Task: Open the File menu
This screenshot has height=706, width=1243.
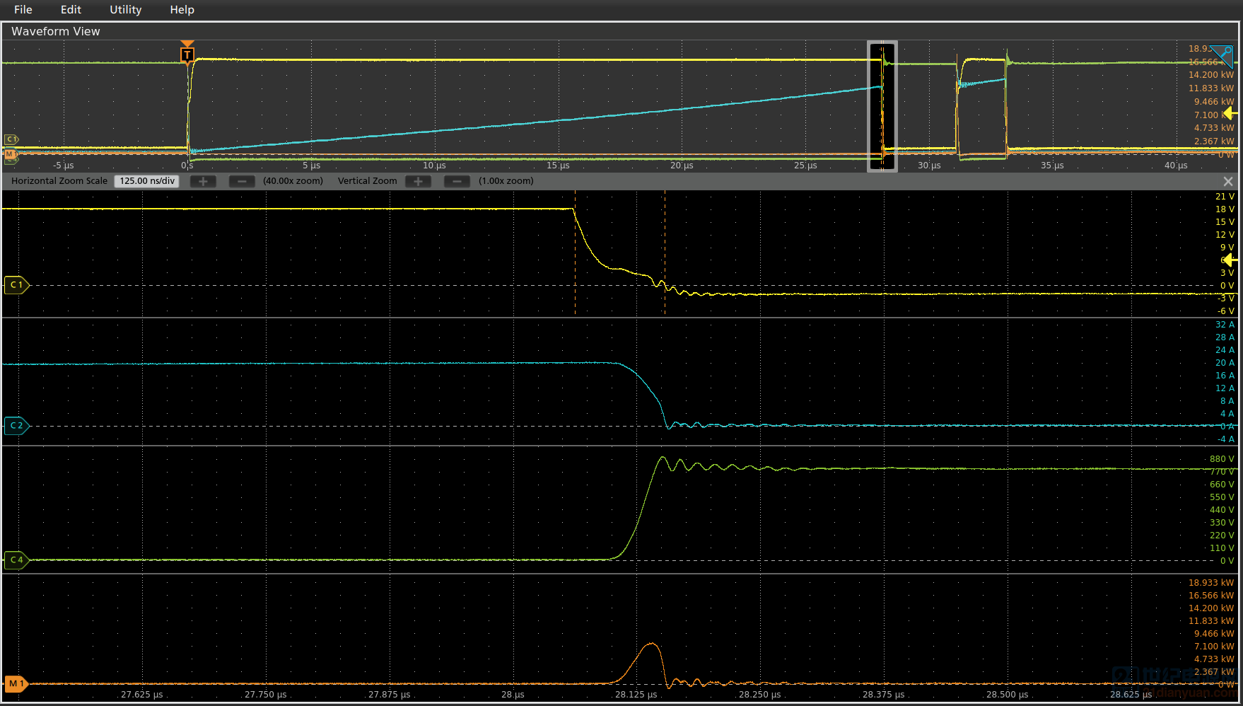Action: click(23, 10)
